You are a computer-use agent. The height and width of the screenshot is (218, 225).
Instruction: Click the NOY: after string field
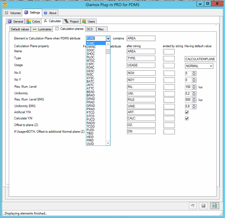[141, 80]
